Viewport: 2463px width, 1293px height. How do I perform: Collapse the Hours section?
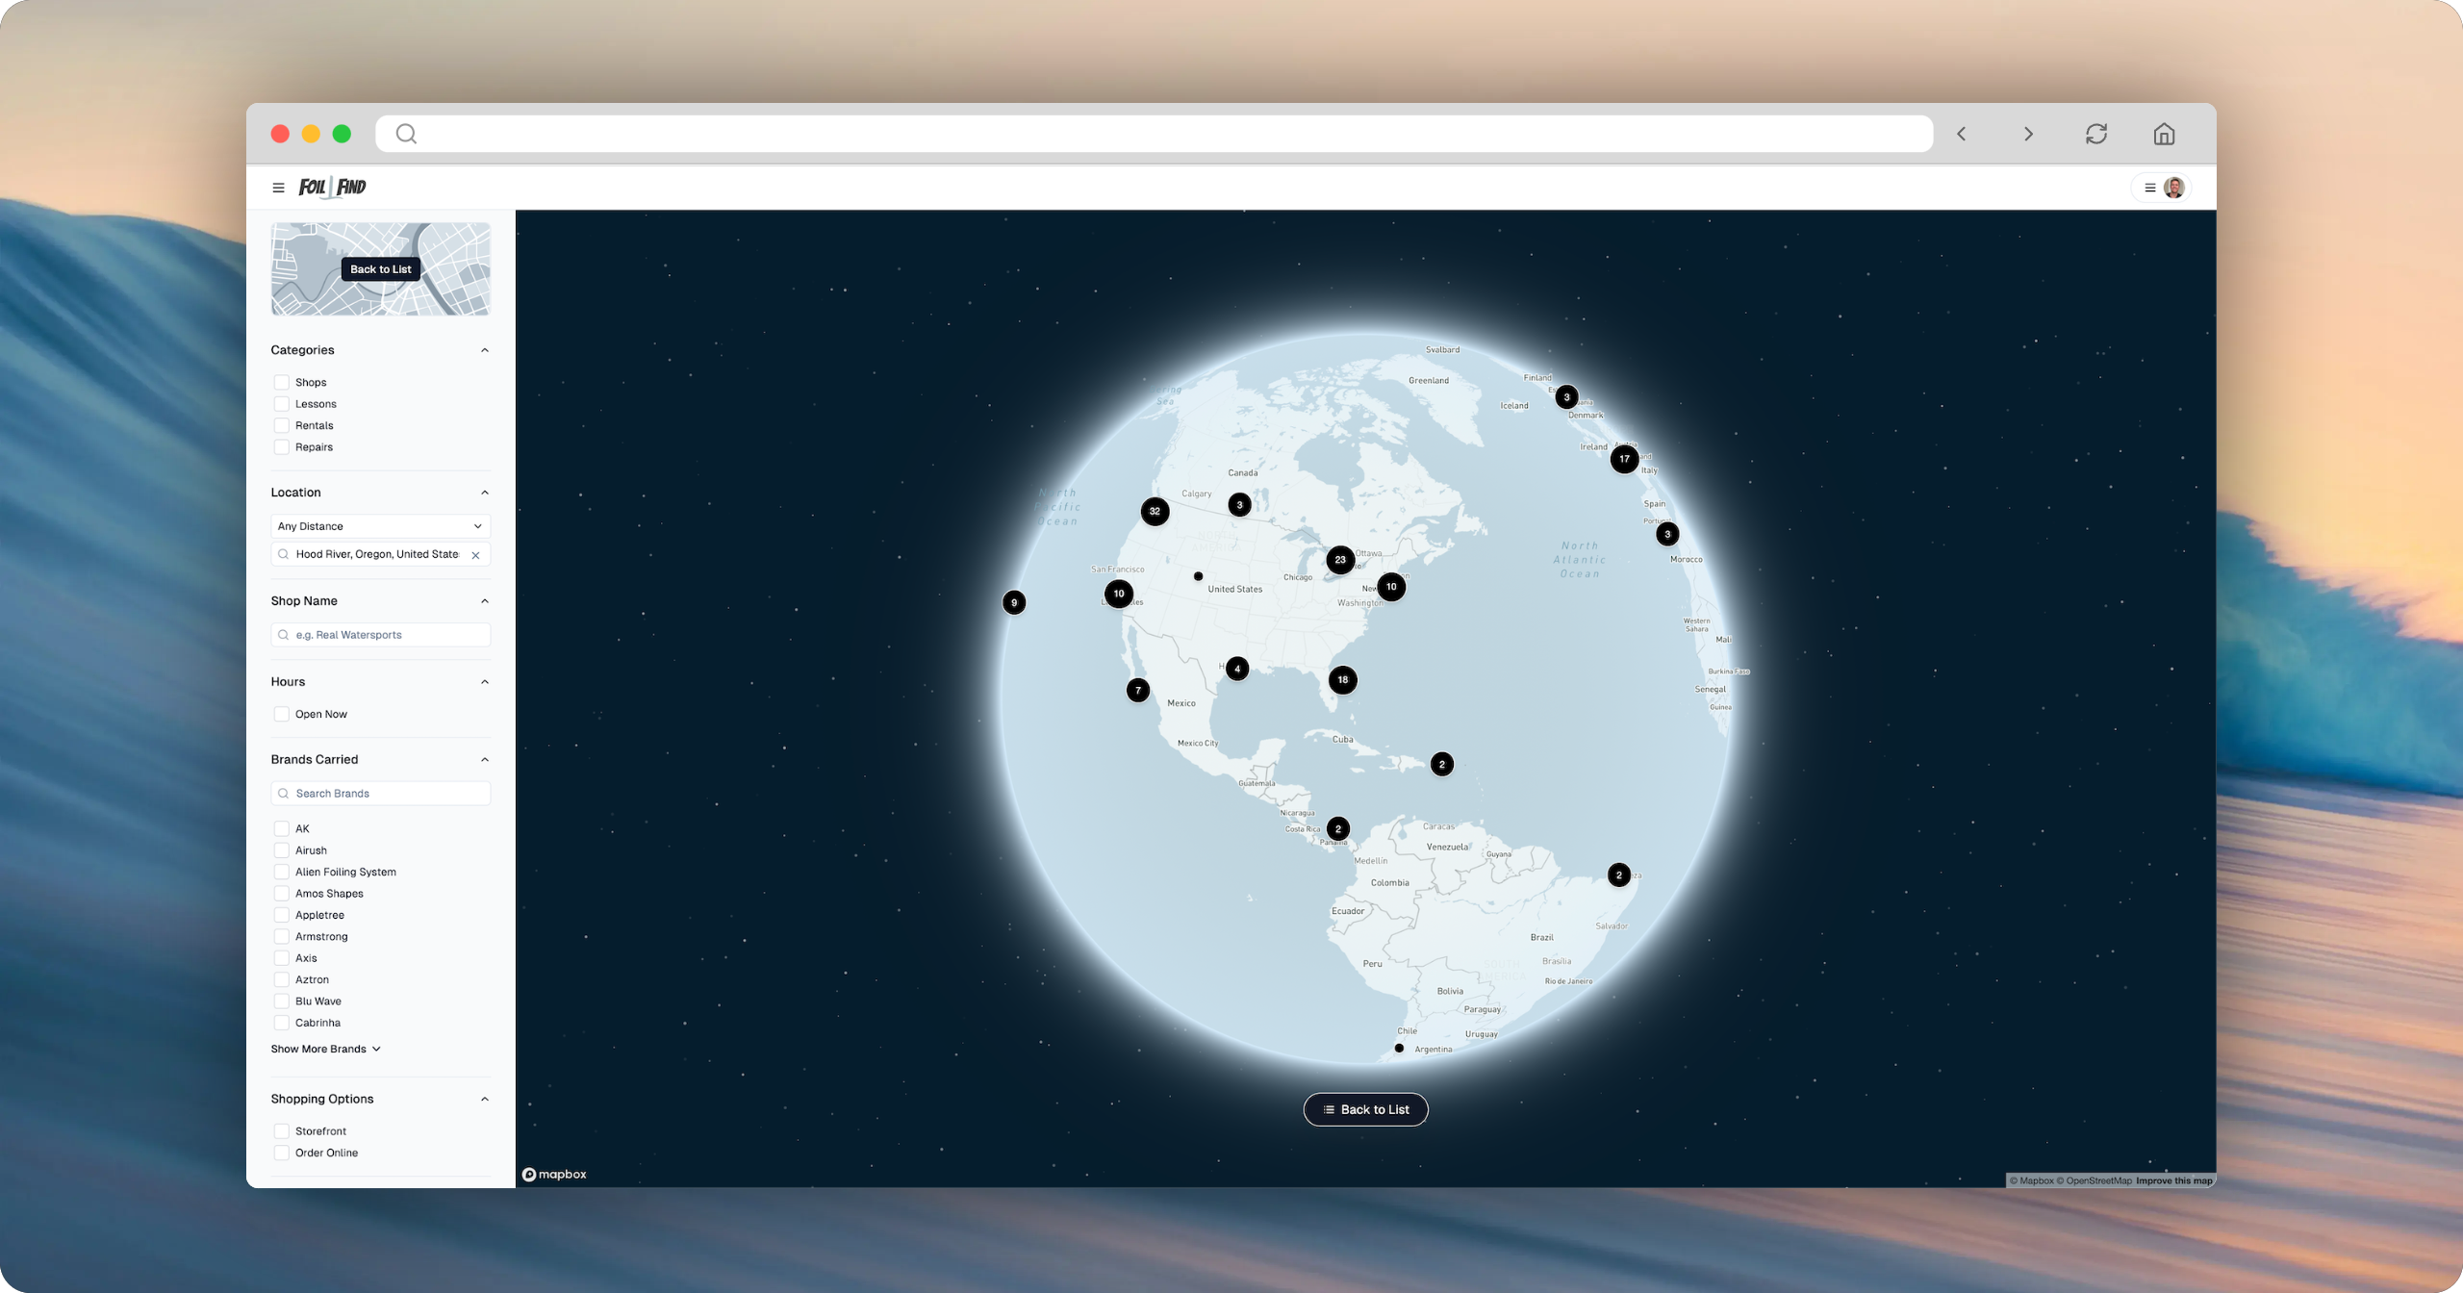coord(485,682)
